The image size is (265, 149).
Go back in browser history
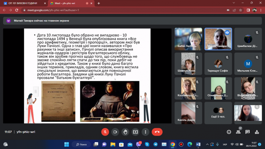coord(4,10)
